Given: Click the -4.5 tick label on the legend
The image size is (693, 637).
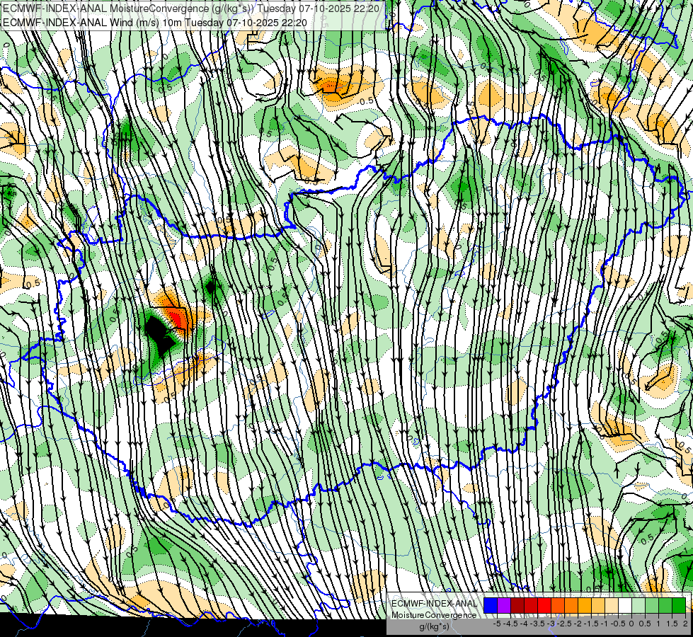Looking at the screenshot, I should (510, 624).
